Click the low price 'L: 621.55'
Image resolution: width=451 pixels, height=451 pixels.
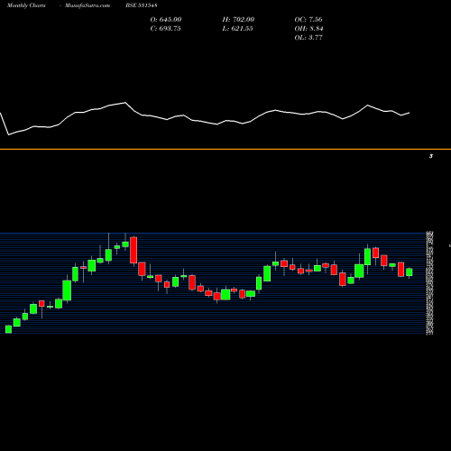point(237,28)
